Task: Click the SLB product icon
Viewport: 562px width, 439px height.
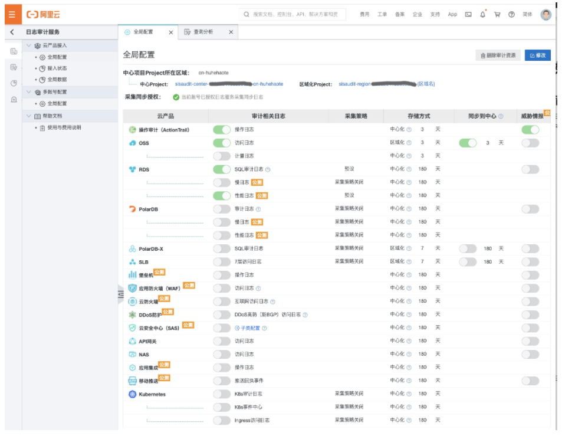Action: point(132,262)
